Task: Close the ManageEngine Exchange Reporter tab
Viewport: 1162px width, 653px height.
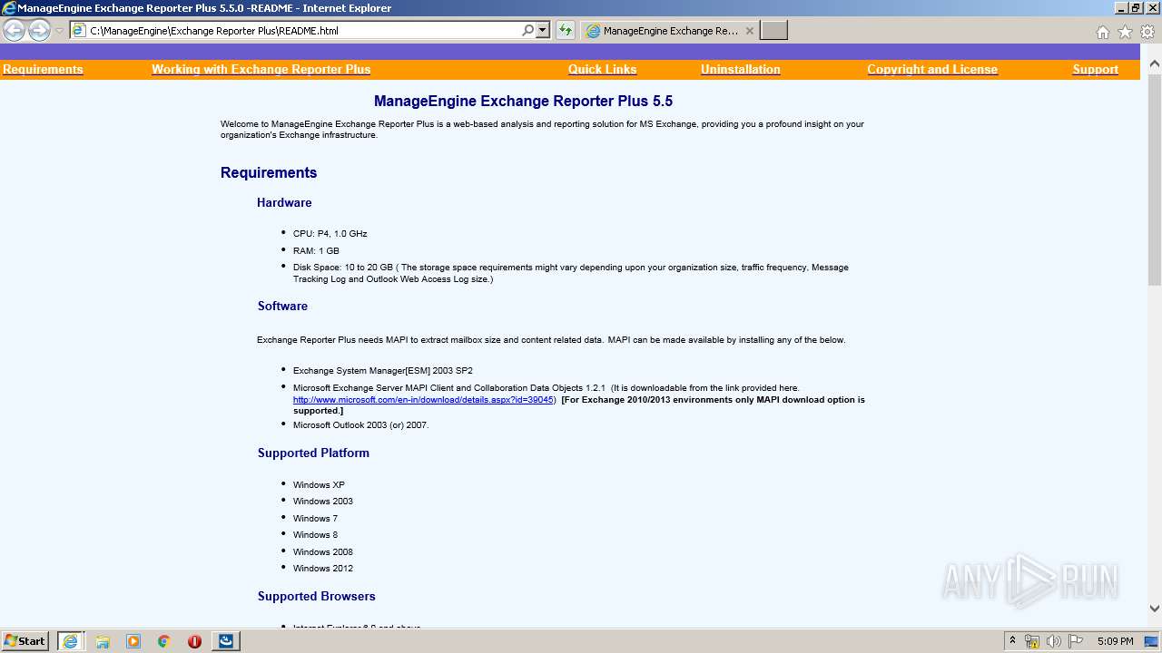Action: tap(749, 31)
